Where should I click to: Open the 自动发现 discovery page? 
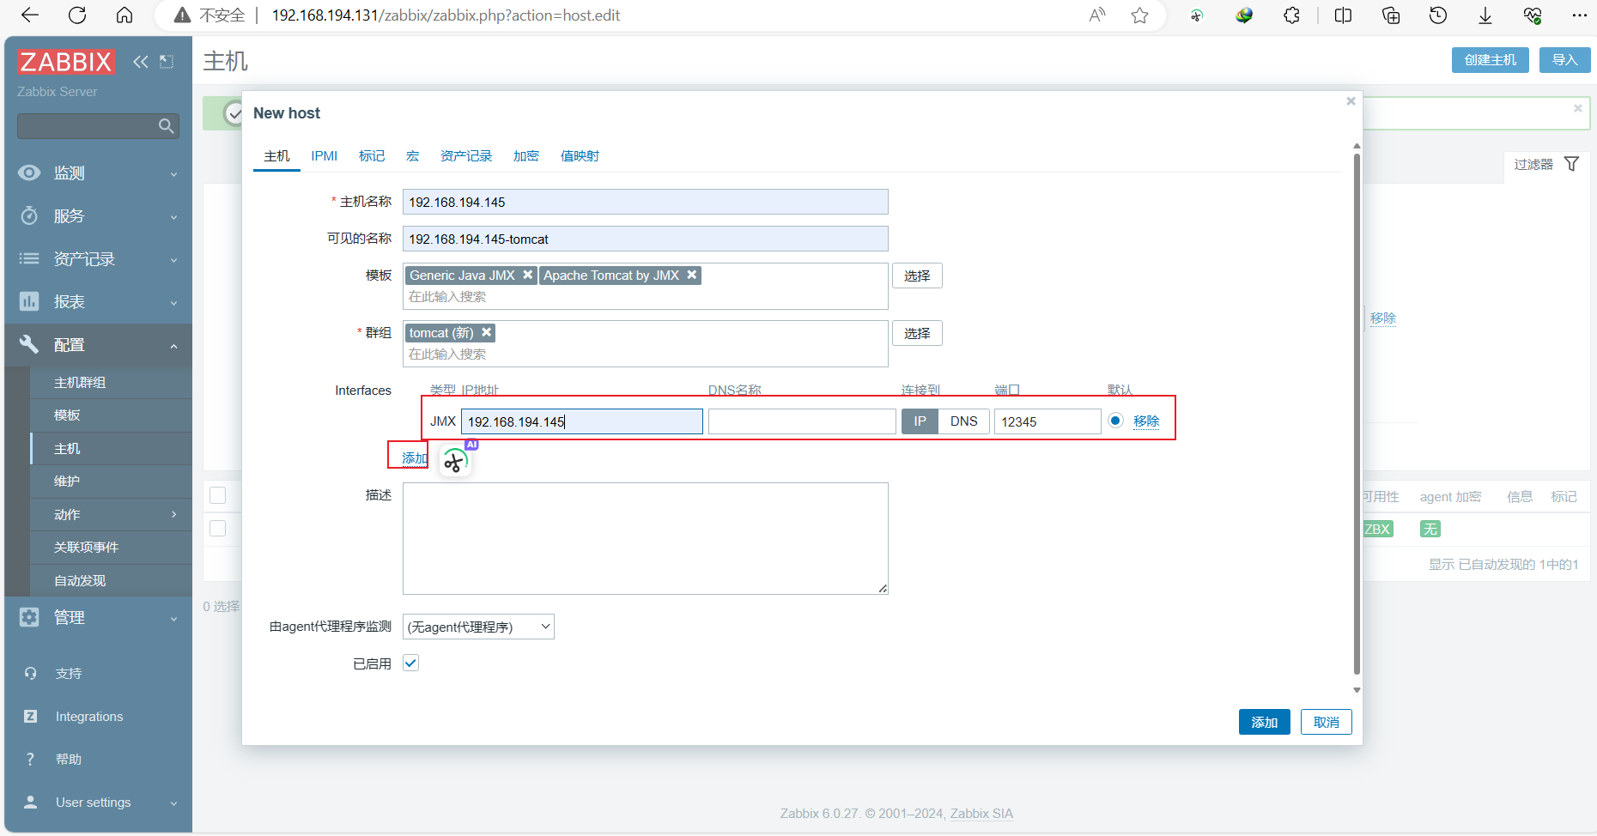pos(80,581)
